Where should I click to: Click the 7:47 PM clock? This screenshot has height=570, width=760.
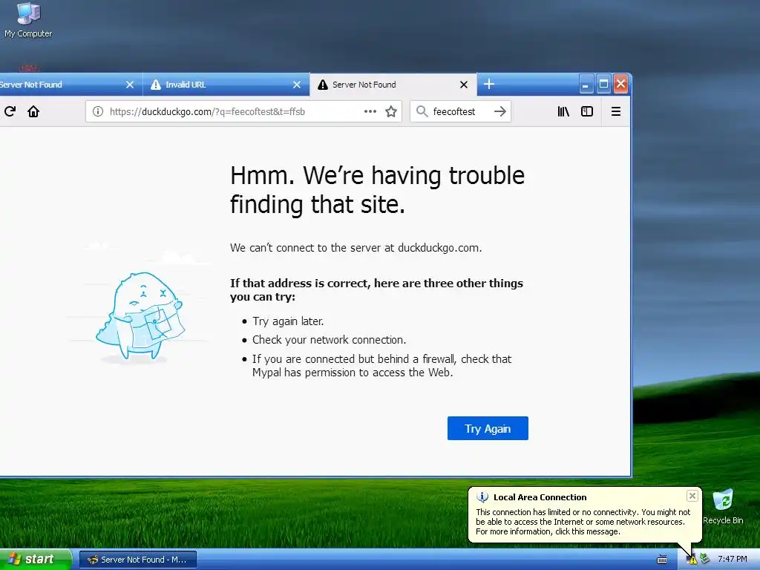pyautogui.click(x=733, y=560)
